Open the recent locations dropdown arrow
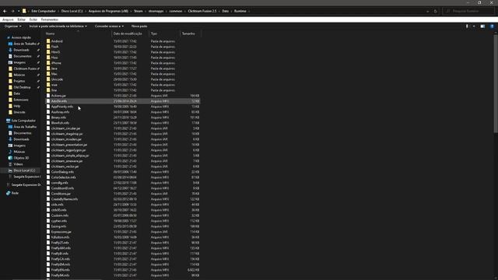 (19, 11)
